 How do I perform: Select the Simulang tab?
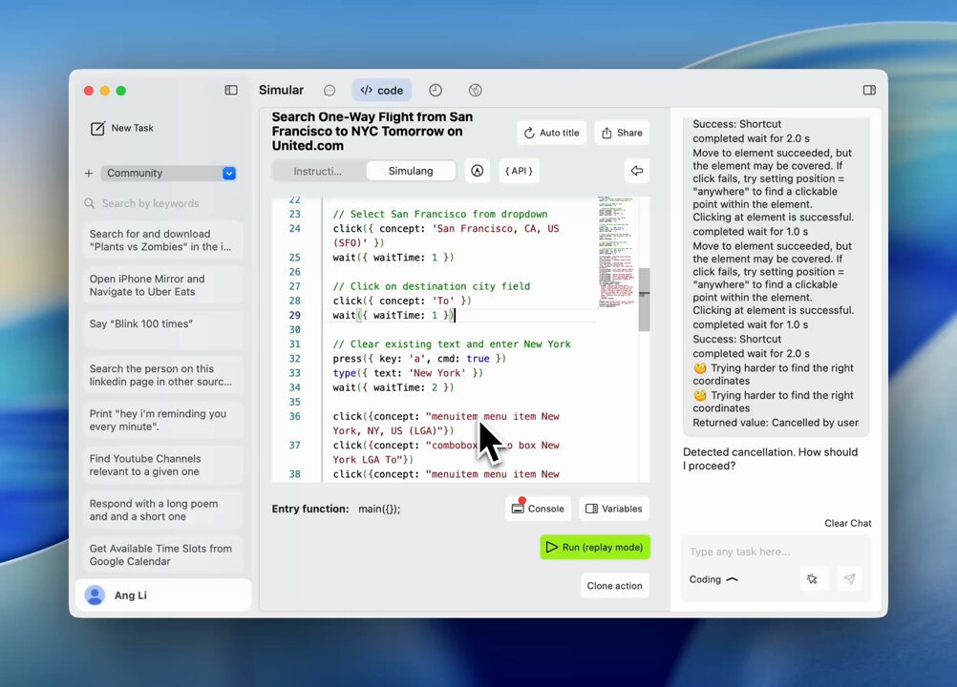click(x=411, y=172)
